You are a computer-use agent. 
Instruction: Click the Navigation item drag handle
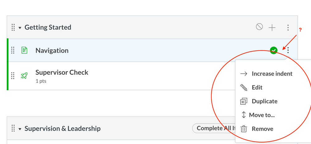[13, 50]
